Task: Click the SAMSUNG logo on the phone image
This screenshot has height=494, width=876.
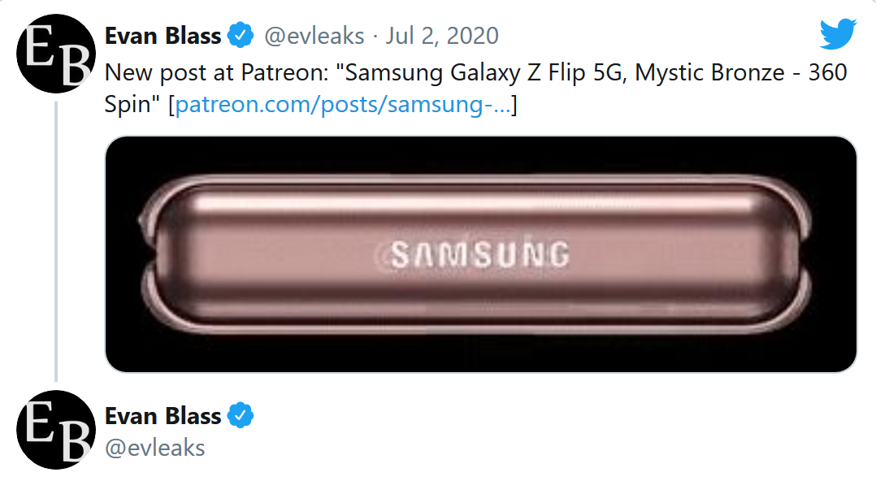Action: (479, 254)
